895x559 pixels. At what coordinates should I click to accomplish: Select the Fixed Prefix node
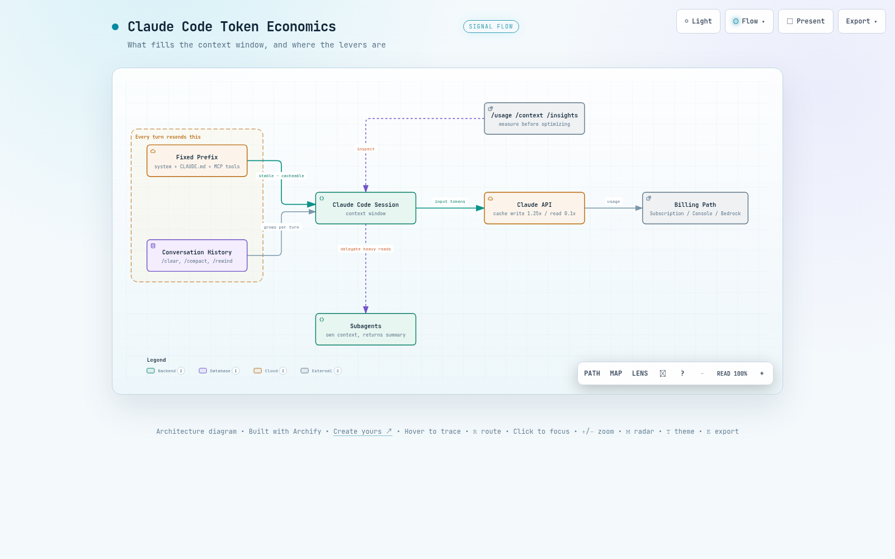(x=197, y=161)
